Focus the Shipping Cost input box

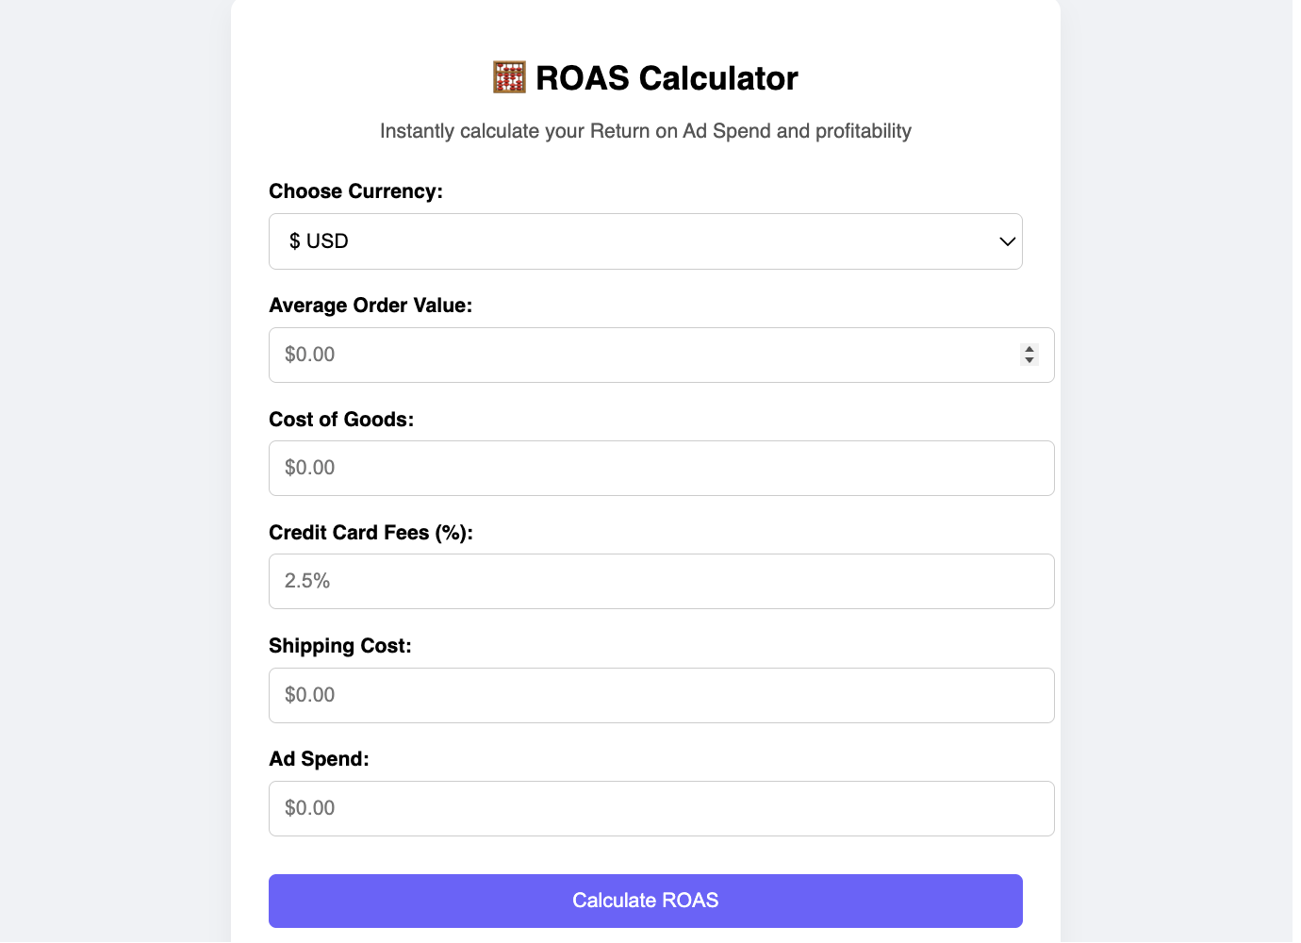pos(661,695)
